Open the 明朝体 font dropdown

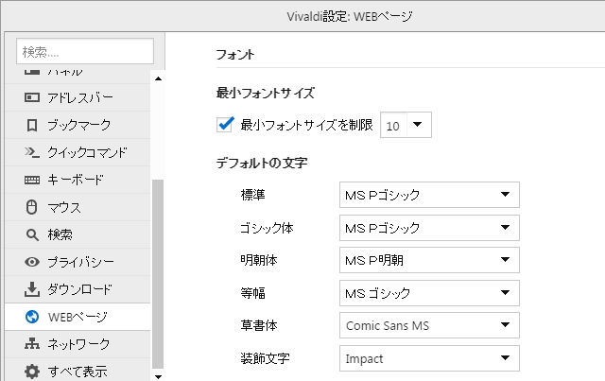point(429,260)
